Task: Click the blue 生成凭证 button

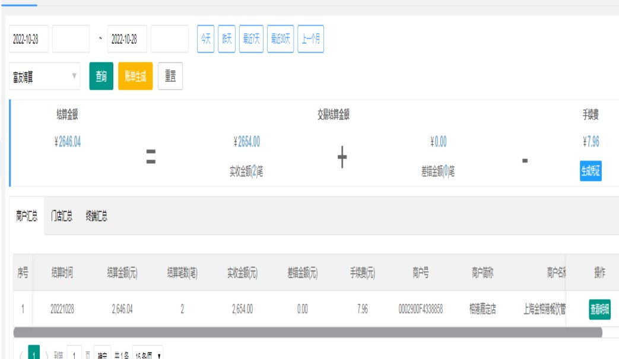Action: pos(591,171)
